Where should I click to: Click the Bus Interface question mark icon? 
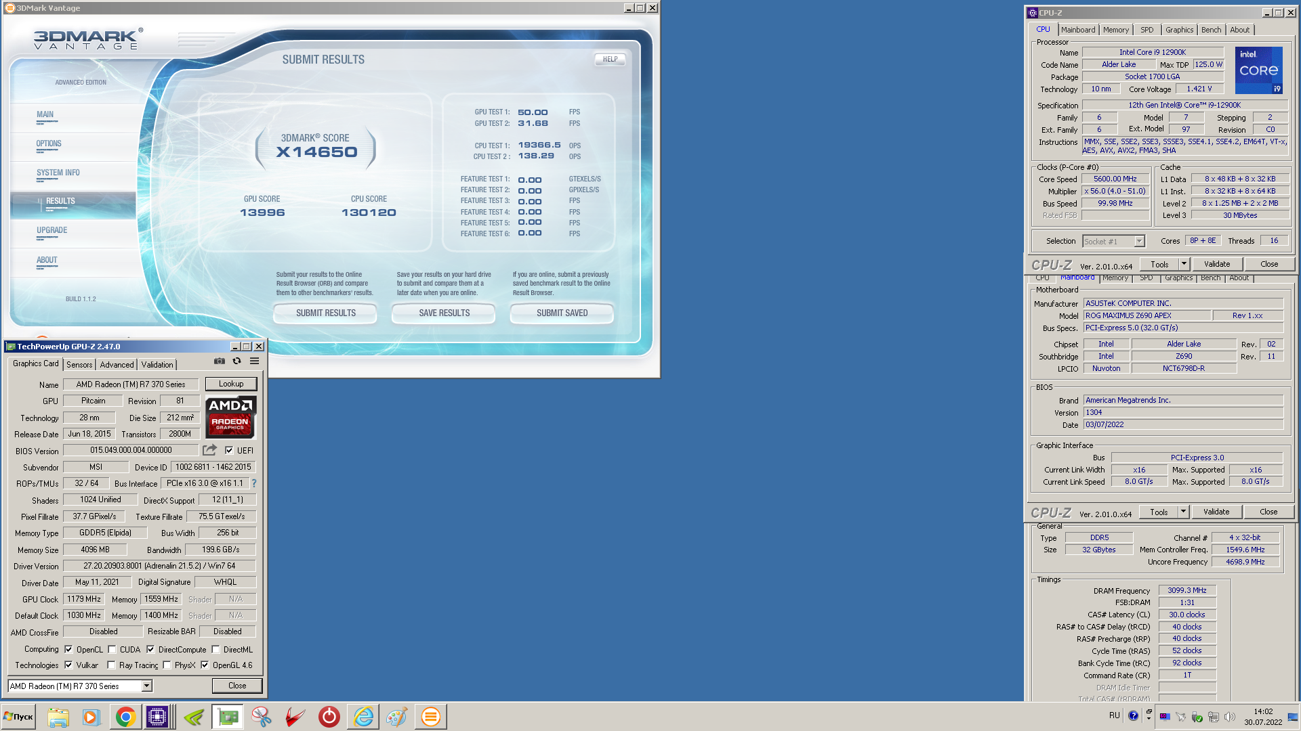[254, 483]
